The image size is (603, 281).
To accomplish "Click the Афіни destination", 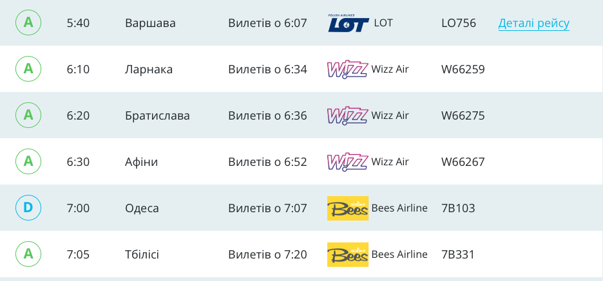I will coord(141,162).
